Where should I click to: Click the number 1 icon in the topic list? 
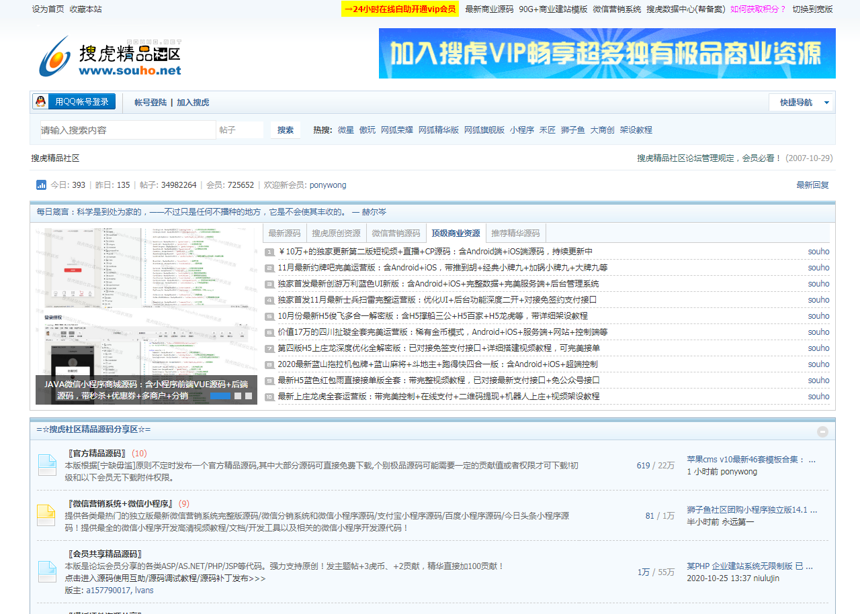click(269, 252)
